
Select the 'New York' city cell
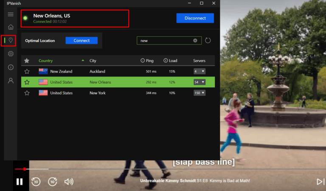(98, 93)
